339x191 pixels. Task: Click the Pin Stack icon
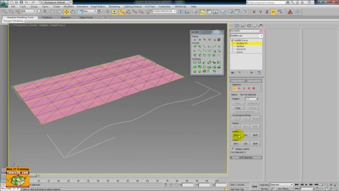pyautogui.click(x=233, y=73)
